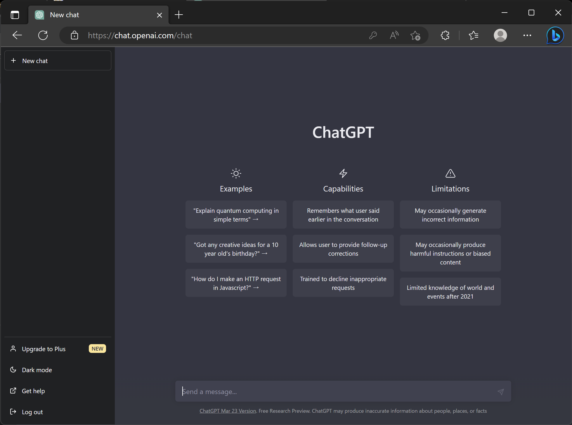This screenshot has width=572, height=425.
Task: Select the 10 year old's birthday example
Action: click(x=236, y=249)
